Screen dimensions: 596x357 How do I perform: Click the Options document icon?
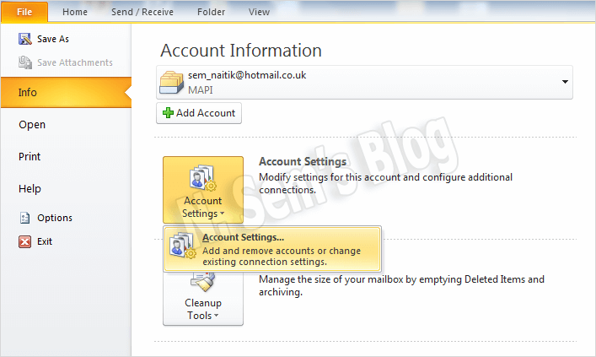coord(24,218)
